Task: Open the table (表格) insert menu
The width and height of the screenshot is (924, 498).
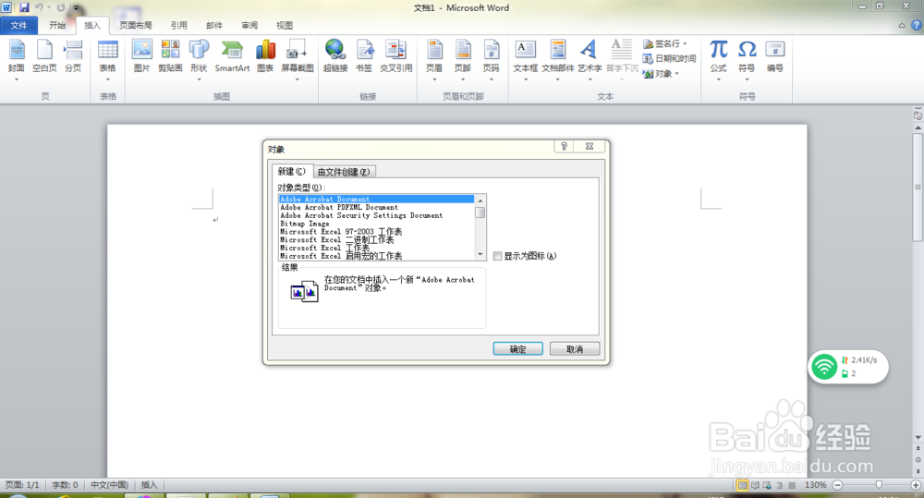Action: click(108, 59)
